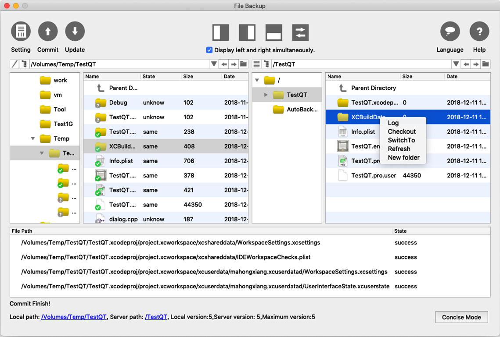Screen dimensions: 500x337
Task: Collapse the server root / node
Action: pos(257,80)
